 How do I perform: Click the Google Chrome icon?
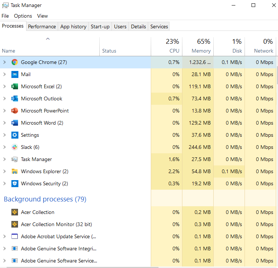click(x=15, y=62)
